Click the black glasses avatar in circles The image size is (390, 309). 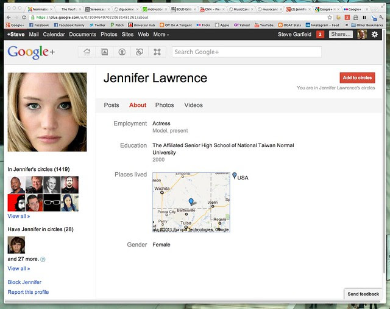point(52,203)
